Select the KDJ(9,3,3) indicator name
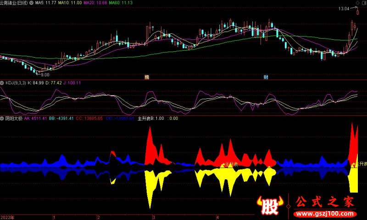 pyautogui.click(x=16, y=83)
